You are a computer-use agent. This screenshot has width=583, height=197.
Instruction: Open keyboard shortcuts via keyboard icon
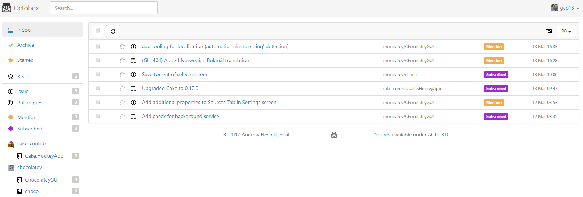coord(549,32)
